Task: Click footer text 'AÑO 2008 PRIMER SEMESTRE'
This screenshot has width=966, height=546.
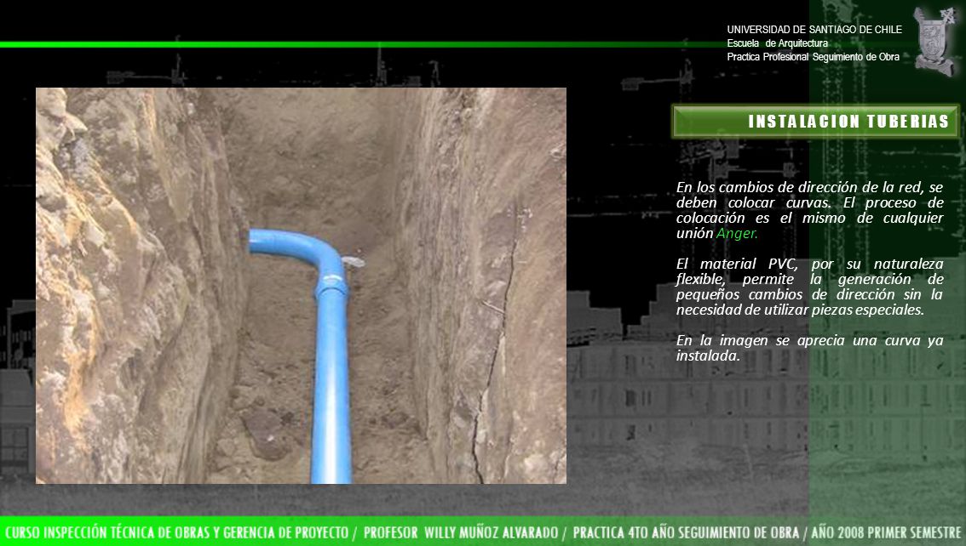Action: [886, 532]
